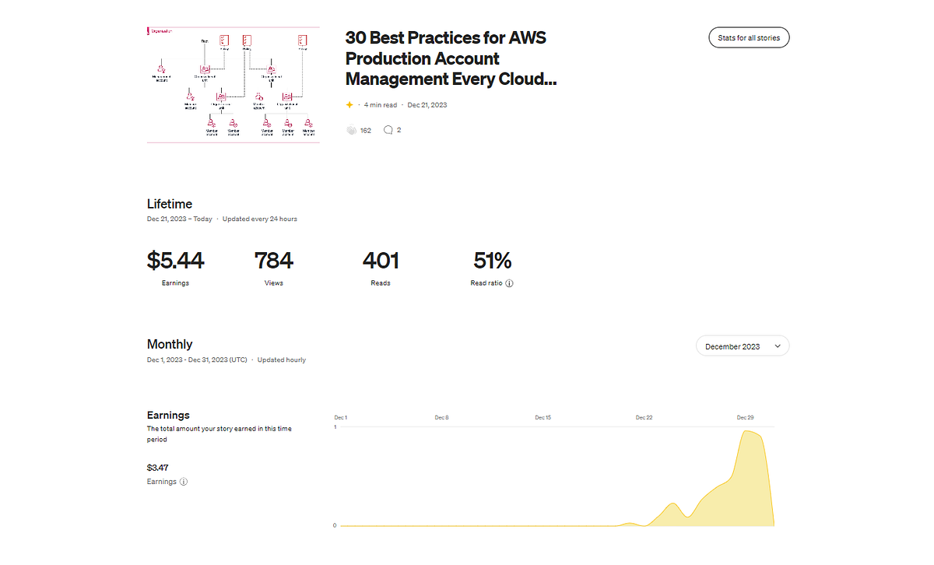Click the AWS organization diagram thumbnail
Viewport: 934px width, 565px height.
pos(233,85)
